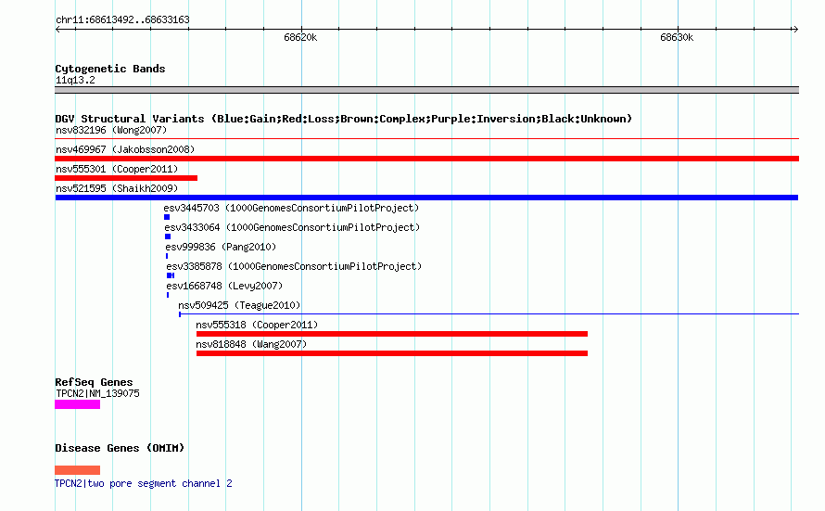Click the esv3445703 (1000GenomesConsortiumPilotProject) label
Viewport: 825px width, 511px height.
pyautogui.click(x=291, y=208)
